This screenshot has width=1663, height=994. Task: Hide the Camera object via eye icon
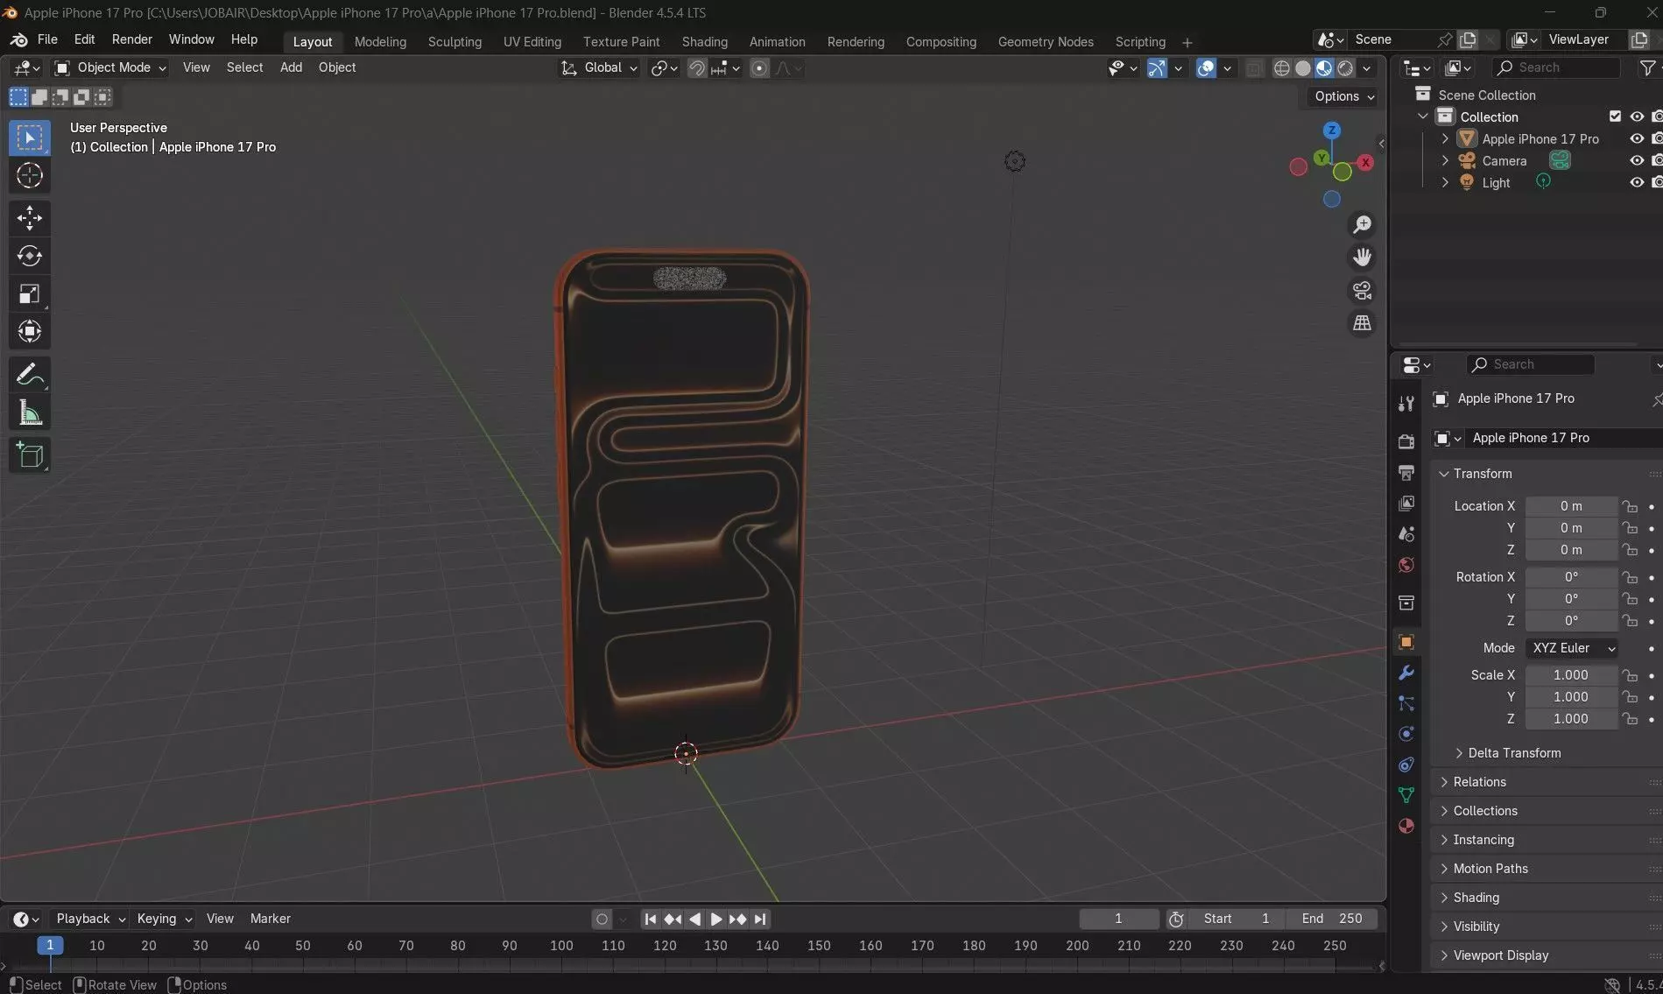click(x=1636, y=160)
